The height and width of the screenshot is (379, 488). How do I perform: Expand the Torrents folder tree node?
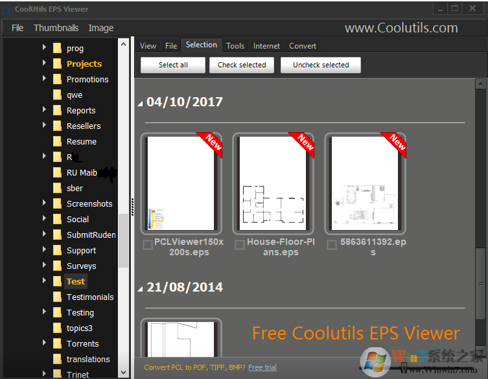pyautogui.click(x=44, y=343)
